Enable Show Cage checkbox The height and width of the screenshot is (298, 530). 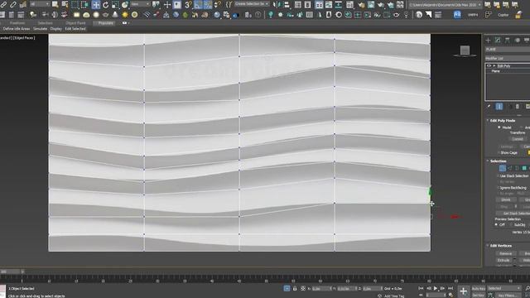click(x=499, y=152)
